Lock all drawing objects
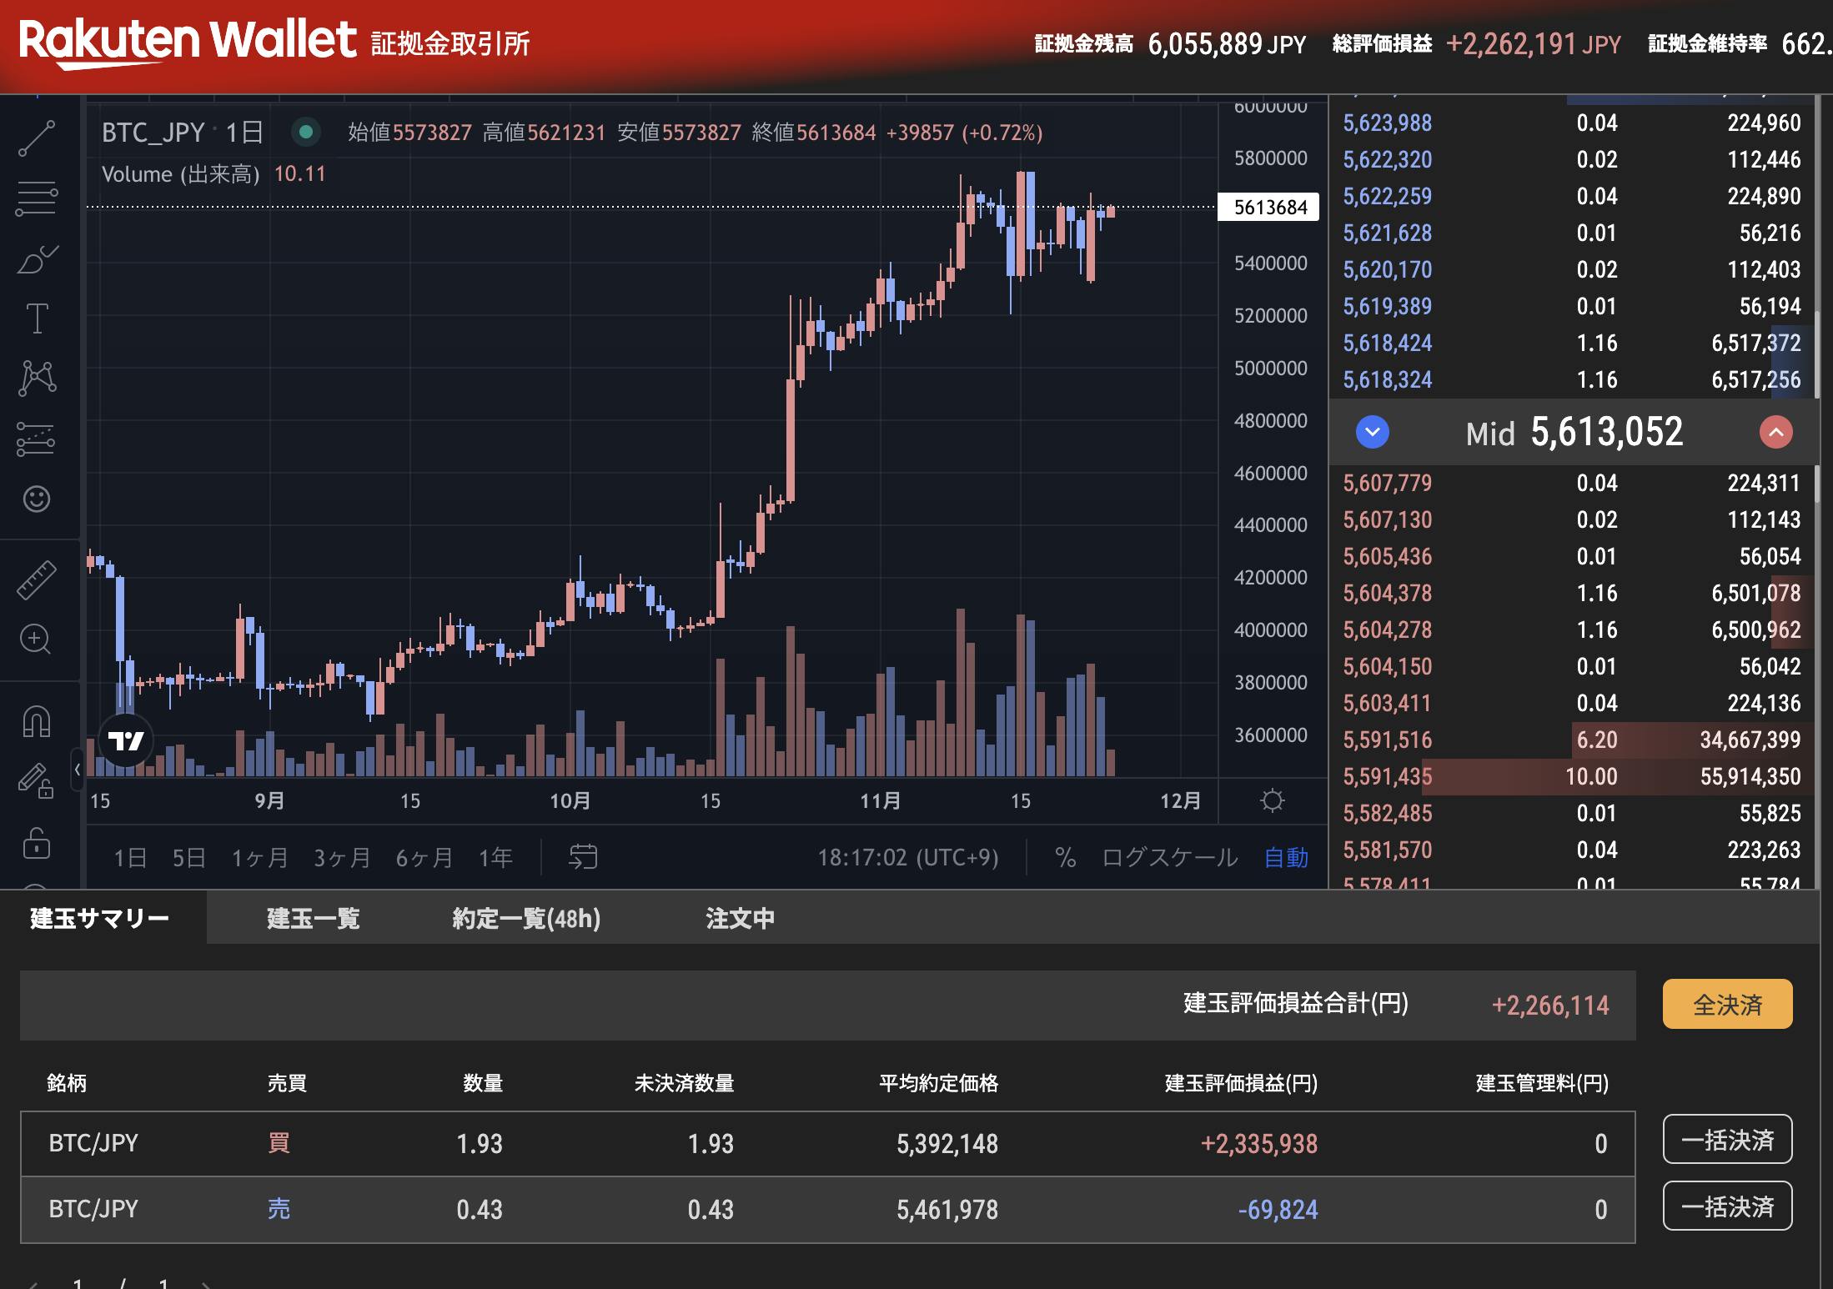 pos(37,845)
